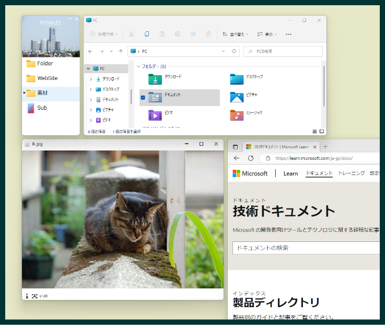Viewport: 385px width, 325px height.
Task: Open the トレーニング menu on Learn
Action: pos(351,173)
